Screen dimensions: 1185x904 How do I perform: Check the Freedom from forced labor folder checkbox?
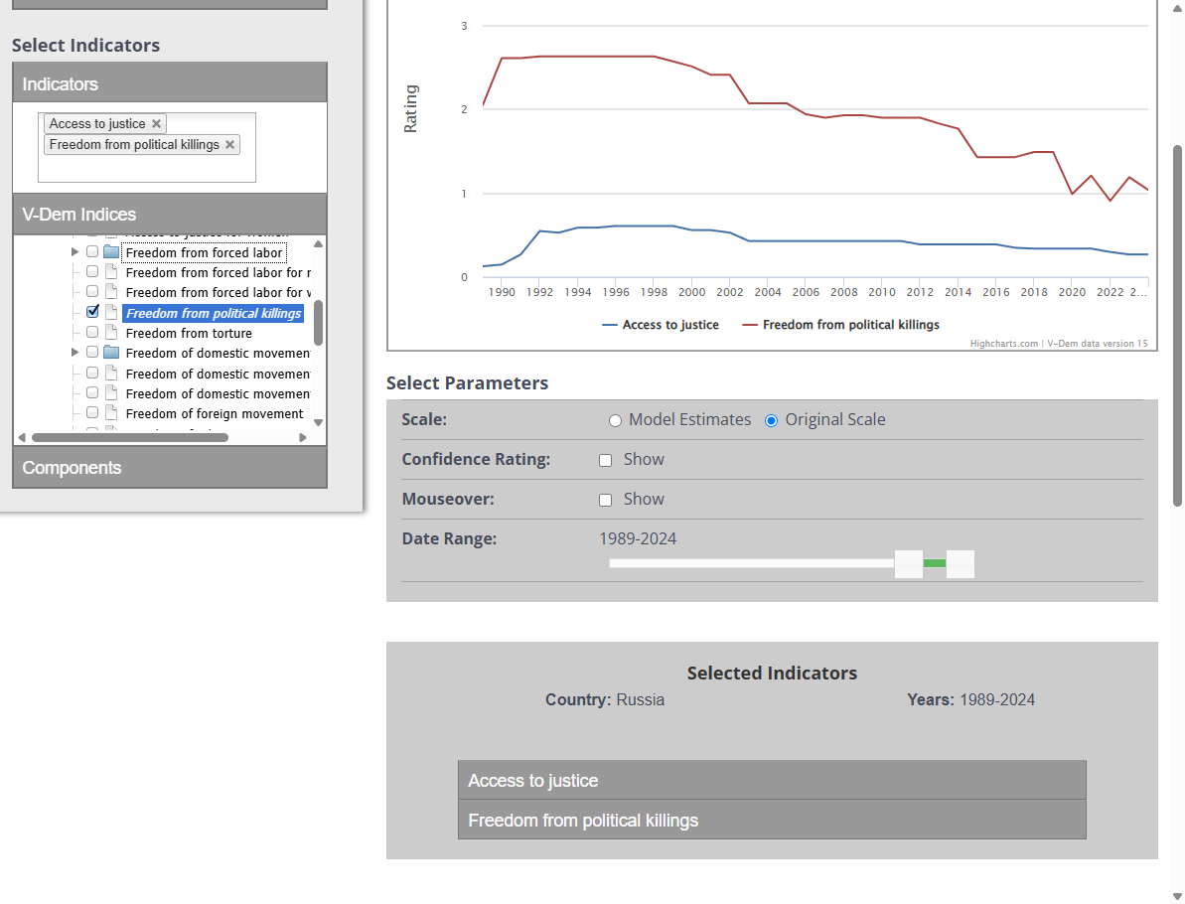[x=92, y=251]
